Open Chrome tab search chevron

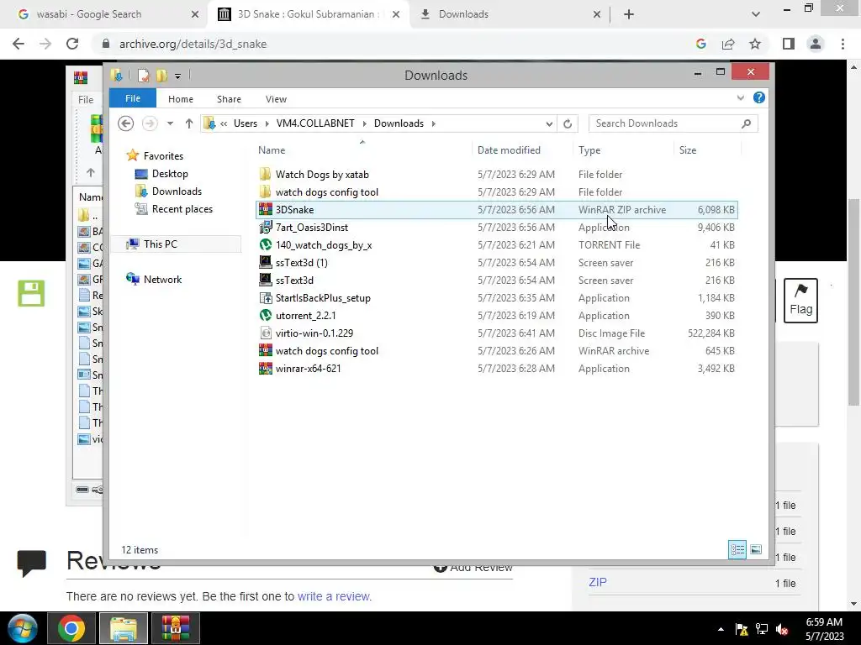(x=756, y=14)
